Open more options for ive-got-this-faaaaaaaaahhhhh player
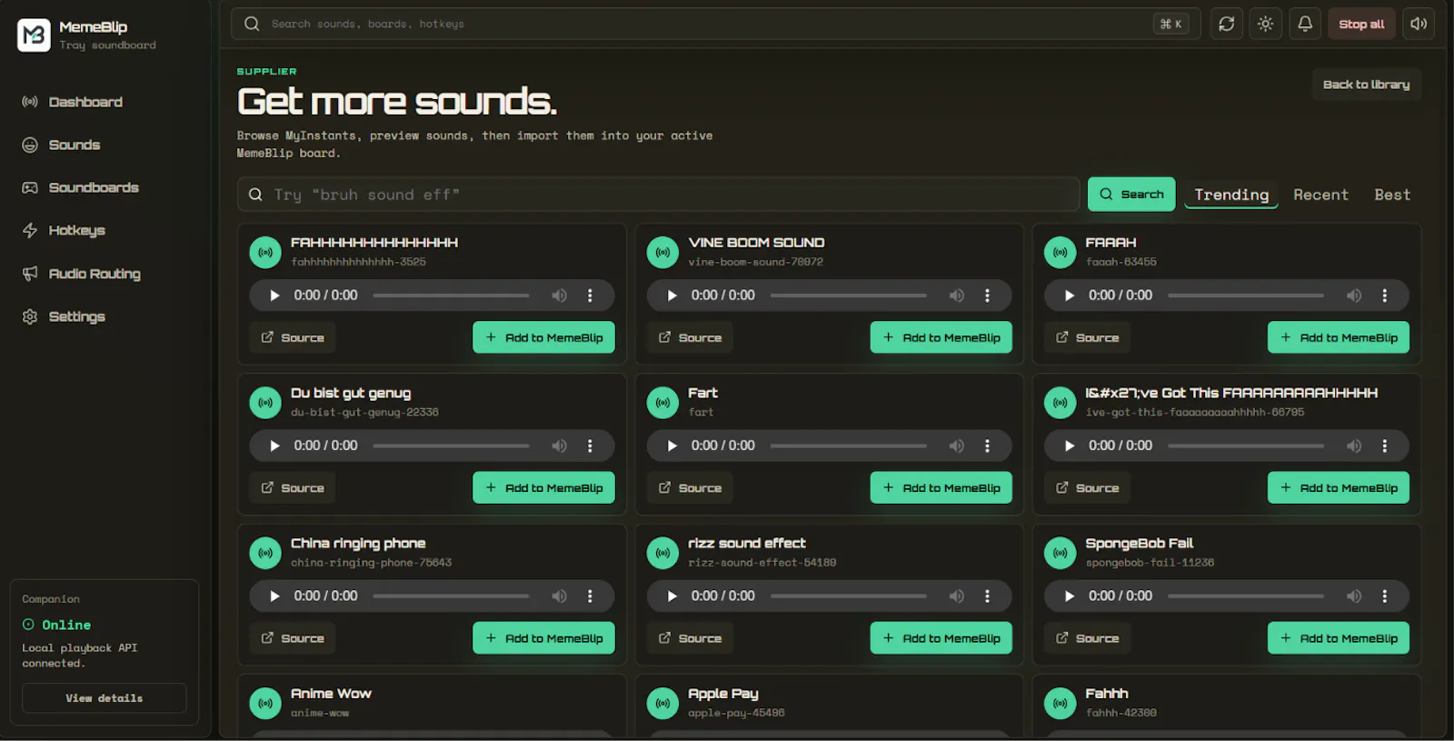 [x=1385, y=446]
